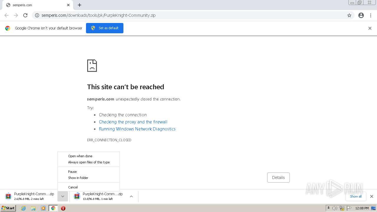Open Checking the proxy and the firewall link
The image size is (377, 212).
pos(133,122)
